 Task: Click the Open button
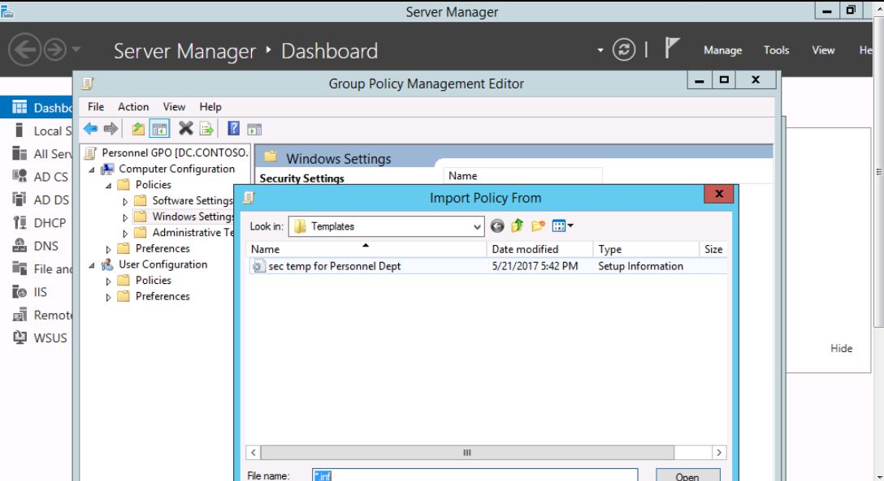[x=687, y=476]
